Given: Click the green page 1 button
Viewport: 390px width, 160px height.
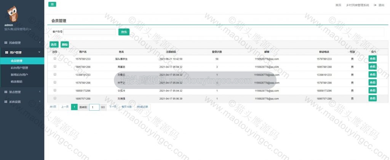Looking at the screenshot, I should pyautogui.click(x=74, y=107).
